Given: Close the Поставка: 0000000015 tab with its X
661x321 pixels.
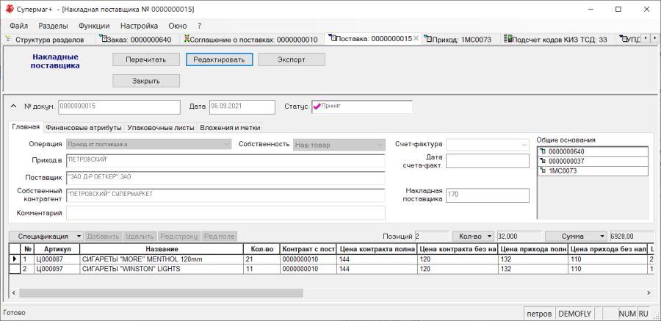Looking at the screenshot, I should tap(416, 39).
